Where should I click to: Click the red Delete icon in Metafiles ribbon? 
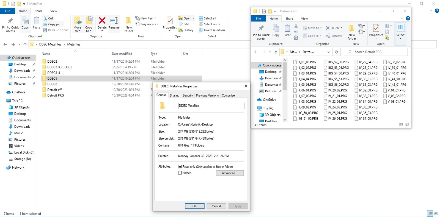pos(102,21)
